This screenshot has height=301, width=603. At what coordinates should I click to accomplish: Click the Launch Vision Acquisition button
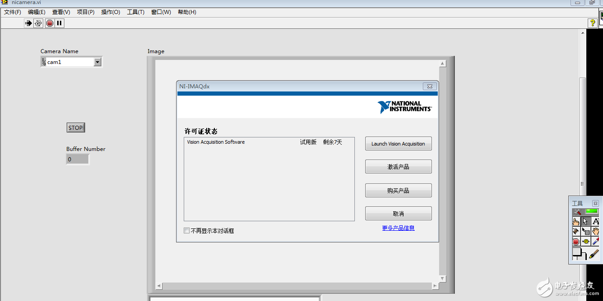[x=398, y=144]
